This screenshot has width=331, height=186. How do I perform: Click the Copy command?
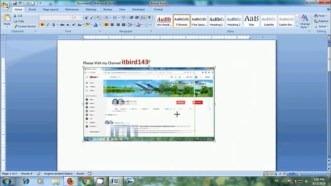(19, 21)
